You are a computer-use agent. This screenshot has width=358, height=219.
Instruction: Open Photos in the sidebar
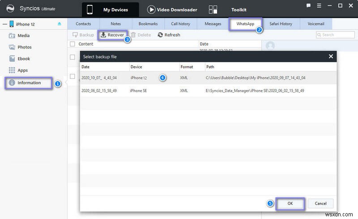click(20, 47)
